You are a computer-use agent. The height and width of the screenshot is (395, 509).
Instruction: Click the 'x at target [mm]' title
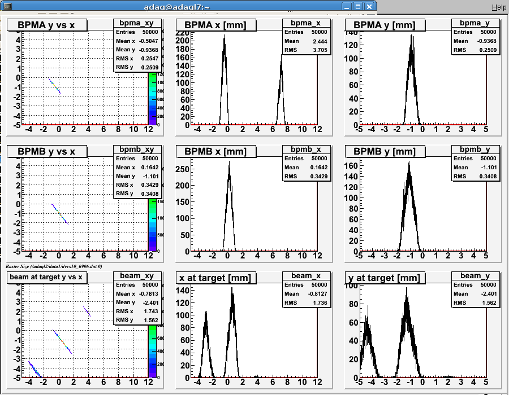[x=216, y=278]
